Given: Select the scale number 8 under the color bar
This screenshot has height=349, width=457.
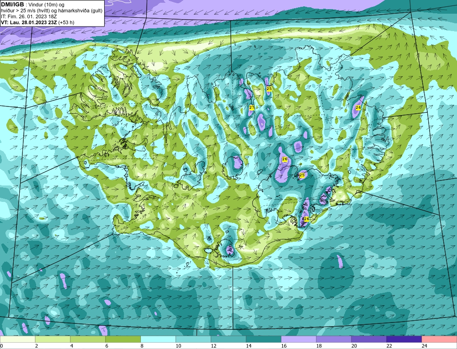Looking at the screenshot, I should tap(142, 346).
